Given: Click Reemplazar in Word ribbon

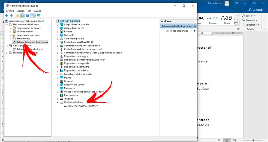Looking at the screenshot, I should (250, 20).
